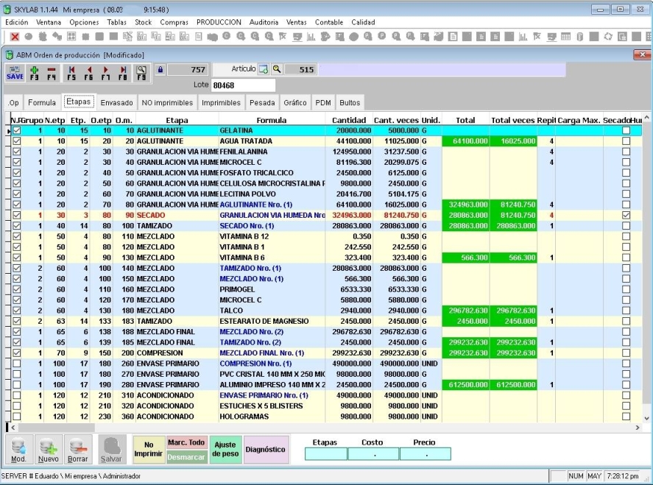Switch to the NO imprimibles tab
Screen dimensions: 653x485
[x=167, y=103]
